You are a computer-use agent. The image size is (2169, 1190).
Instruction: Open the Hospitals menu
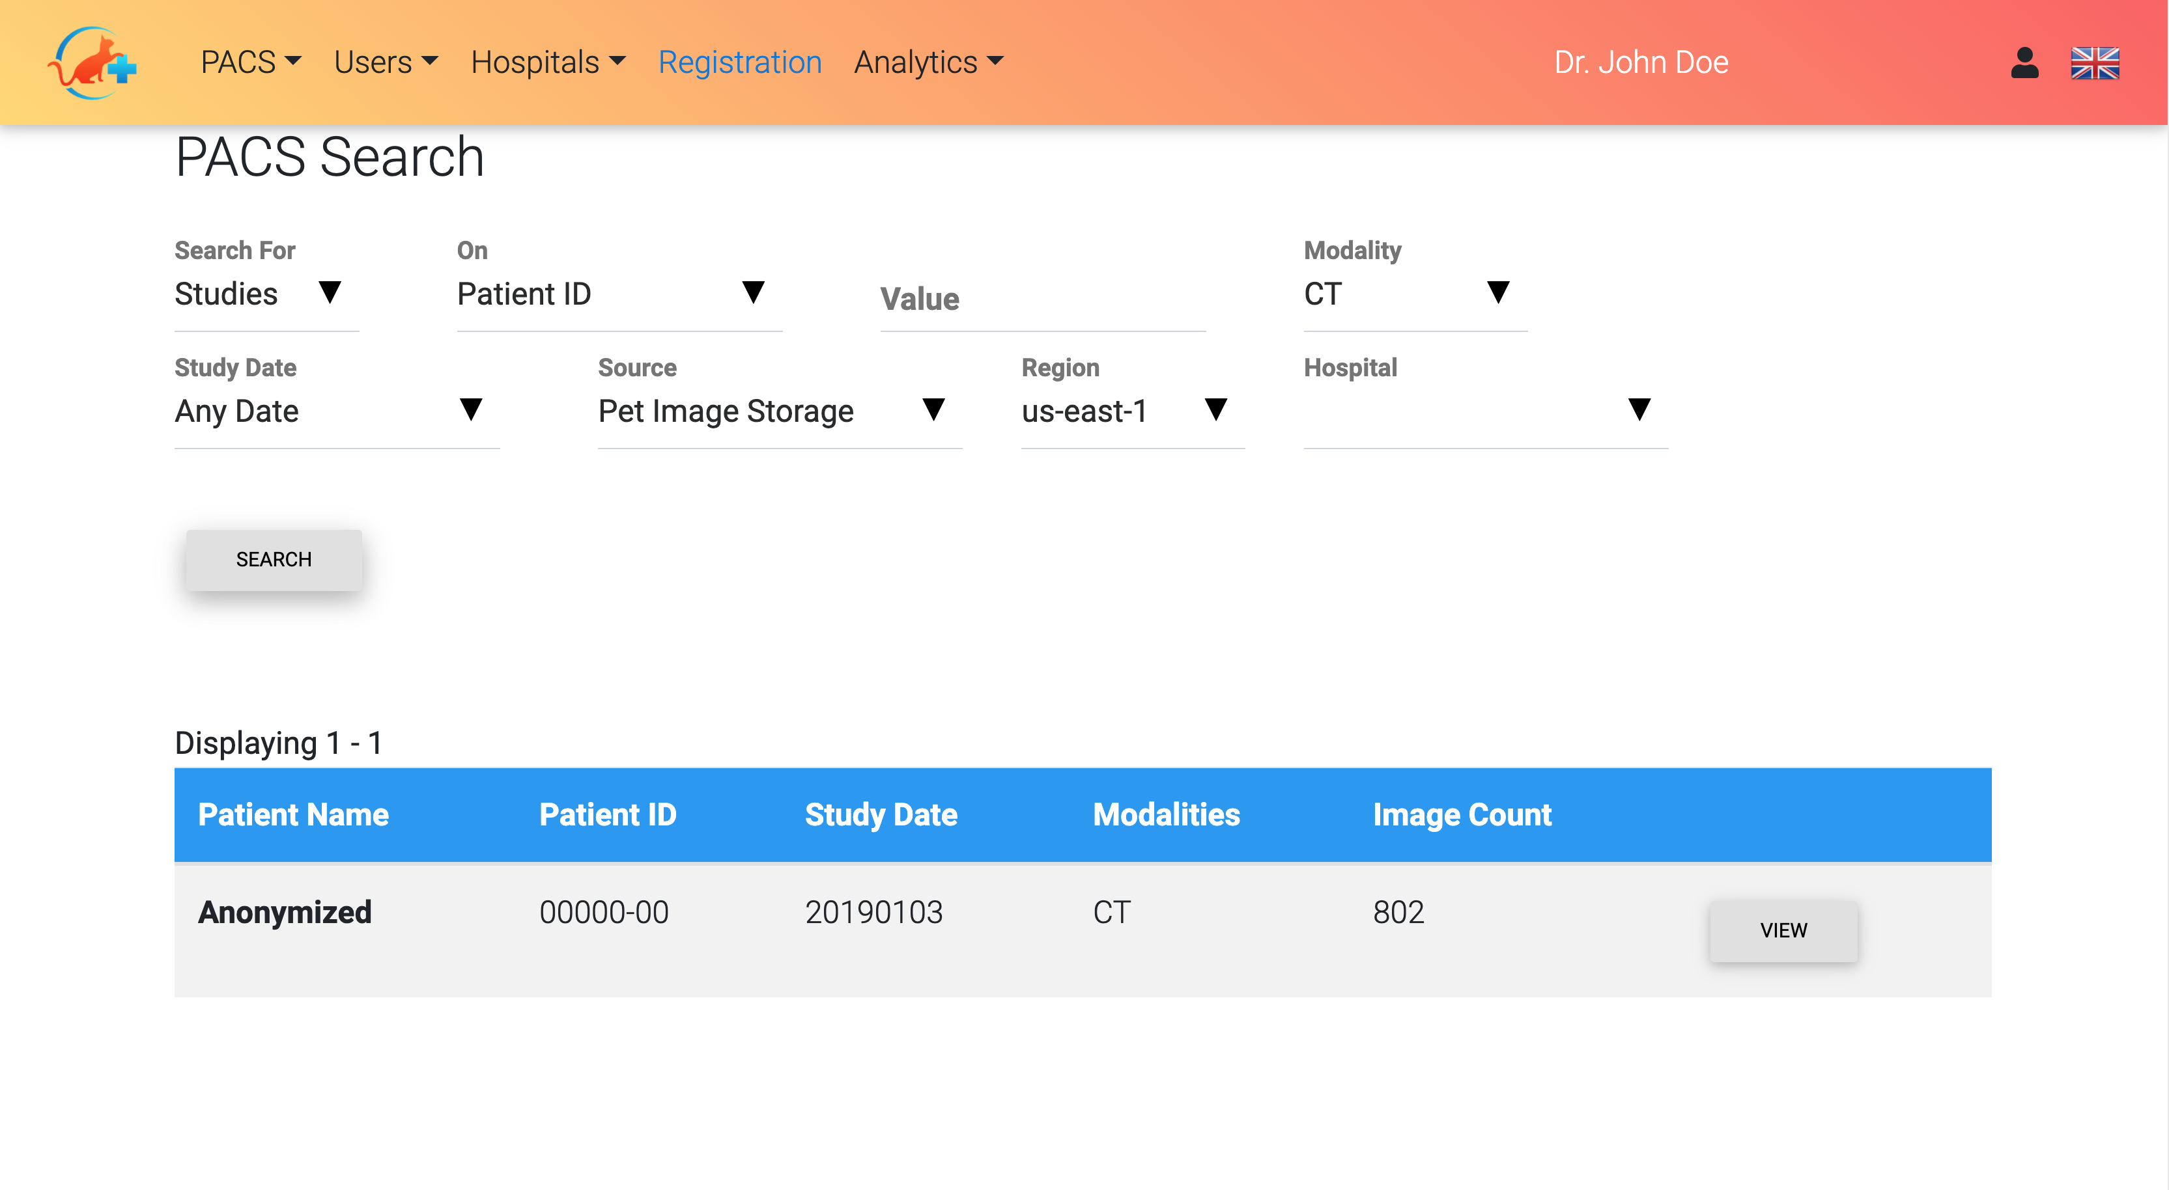(x=548, y=62)
